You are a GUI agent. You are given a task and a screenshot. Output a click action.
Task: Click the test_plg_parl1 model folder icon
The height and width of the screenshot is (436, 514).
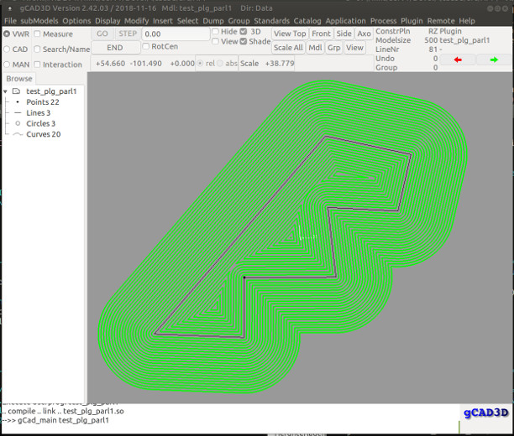(16, 91)
